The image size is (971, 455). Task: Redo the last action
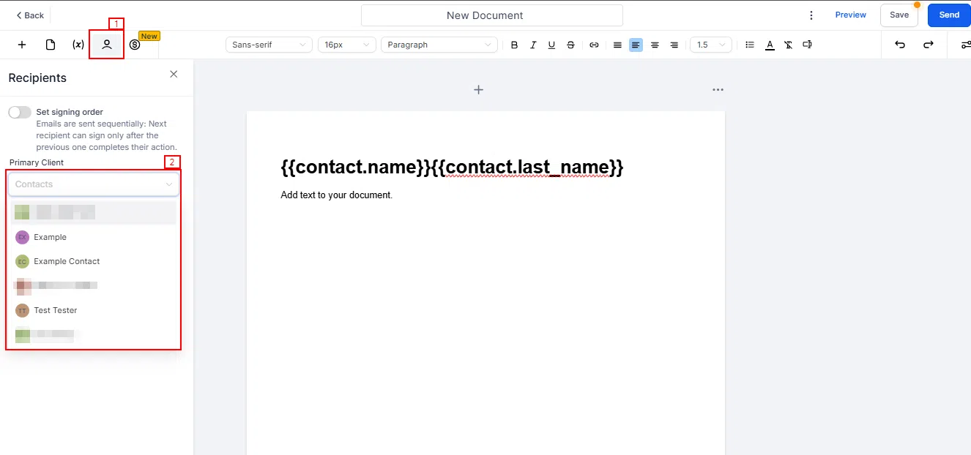pyautogui.click(x=928, y=45)
